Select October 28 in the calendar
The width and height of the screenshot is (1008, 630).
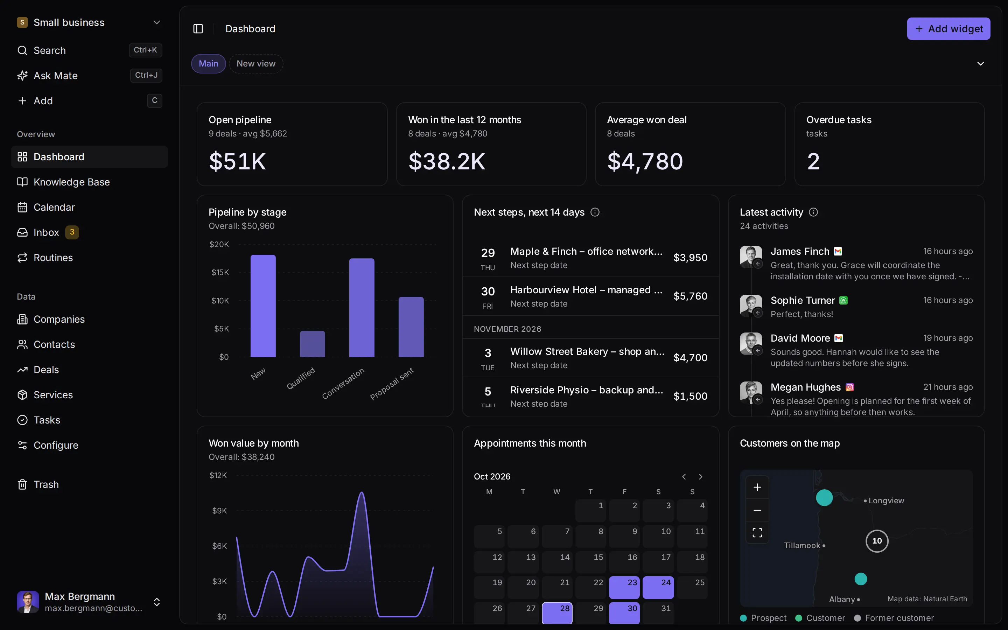point(557,612)
